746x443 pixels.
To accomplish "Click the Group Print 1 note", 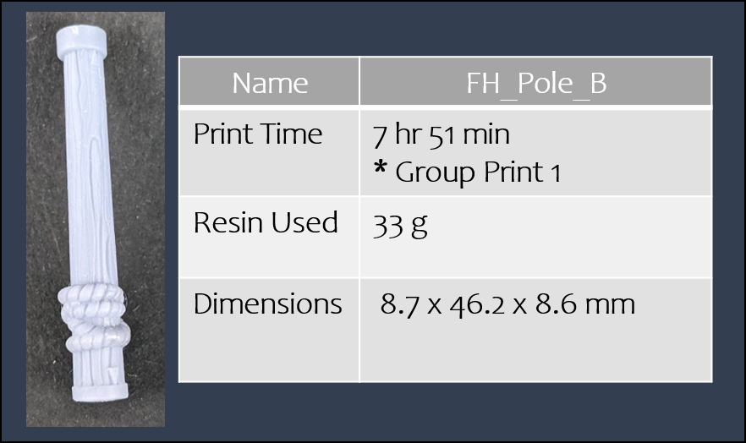I will pos(478,172).
